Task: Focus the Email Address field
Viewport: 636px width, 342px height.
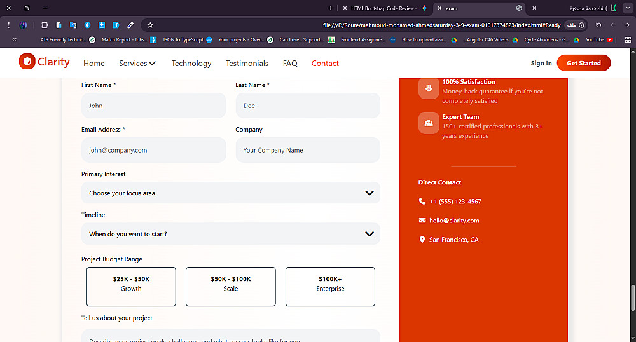Action: tap(154, 150)
